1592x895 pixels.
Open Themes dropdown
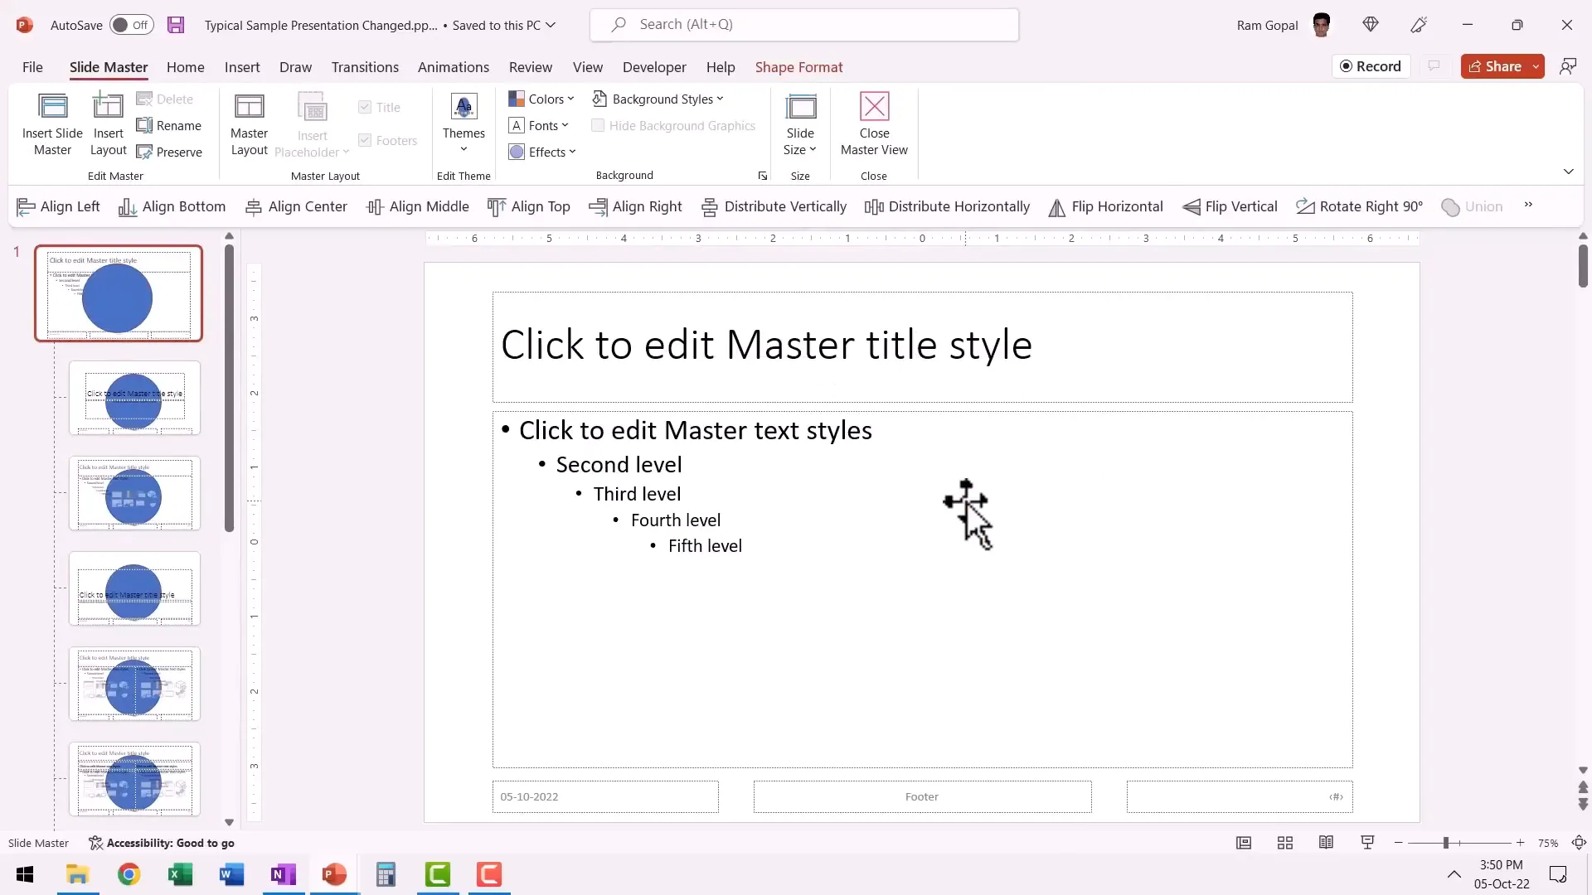(464, 123)
